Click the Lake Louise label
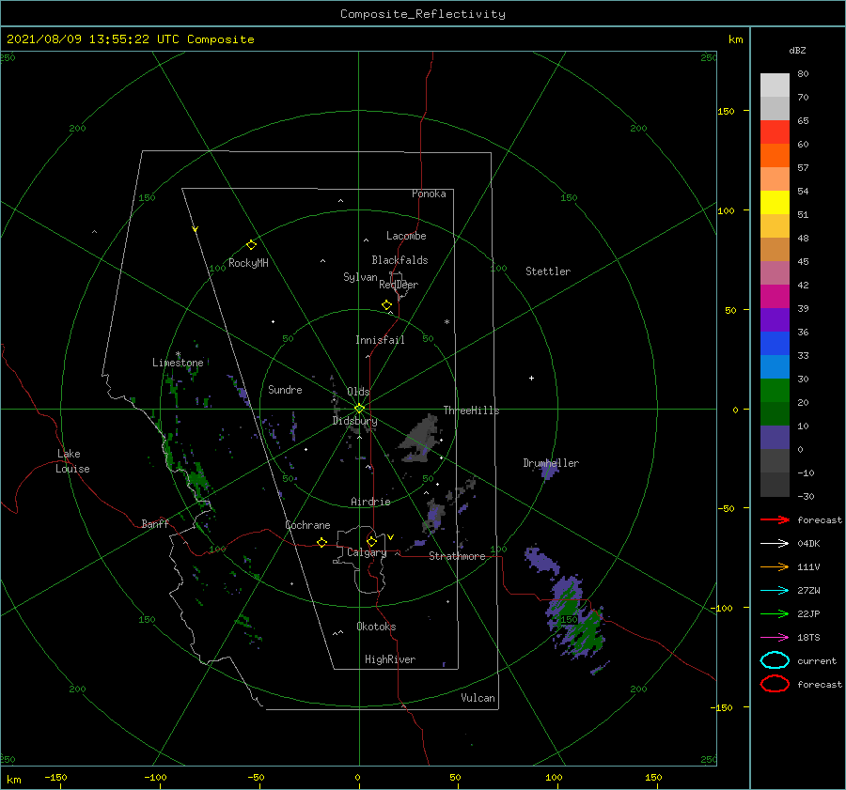The height and width of the screenshot is (790, 846). pos(72,461)
